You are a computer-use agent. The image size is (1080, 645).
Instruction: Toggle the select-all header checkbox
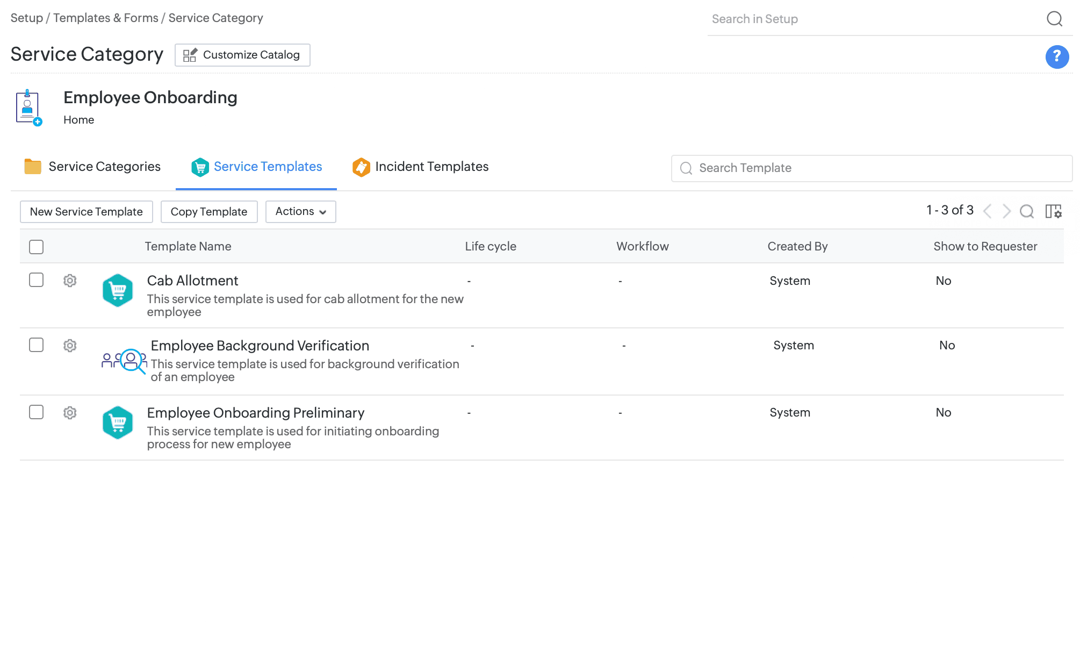coord(37,247)
